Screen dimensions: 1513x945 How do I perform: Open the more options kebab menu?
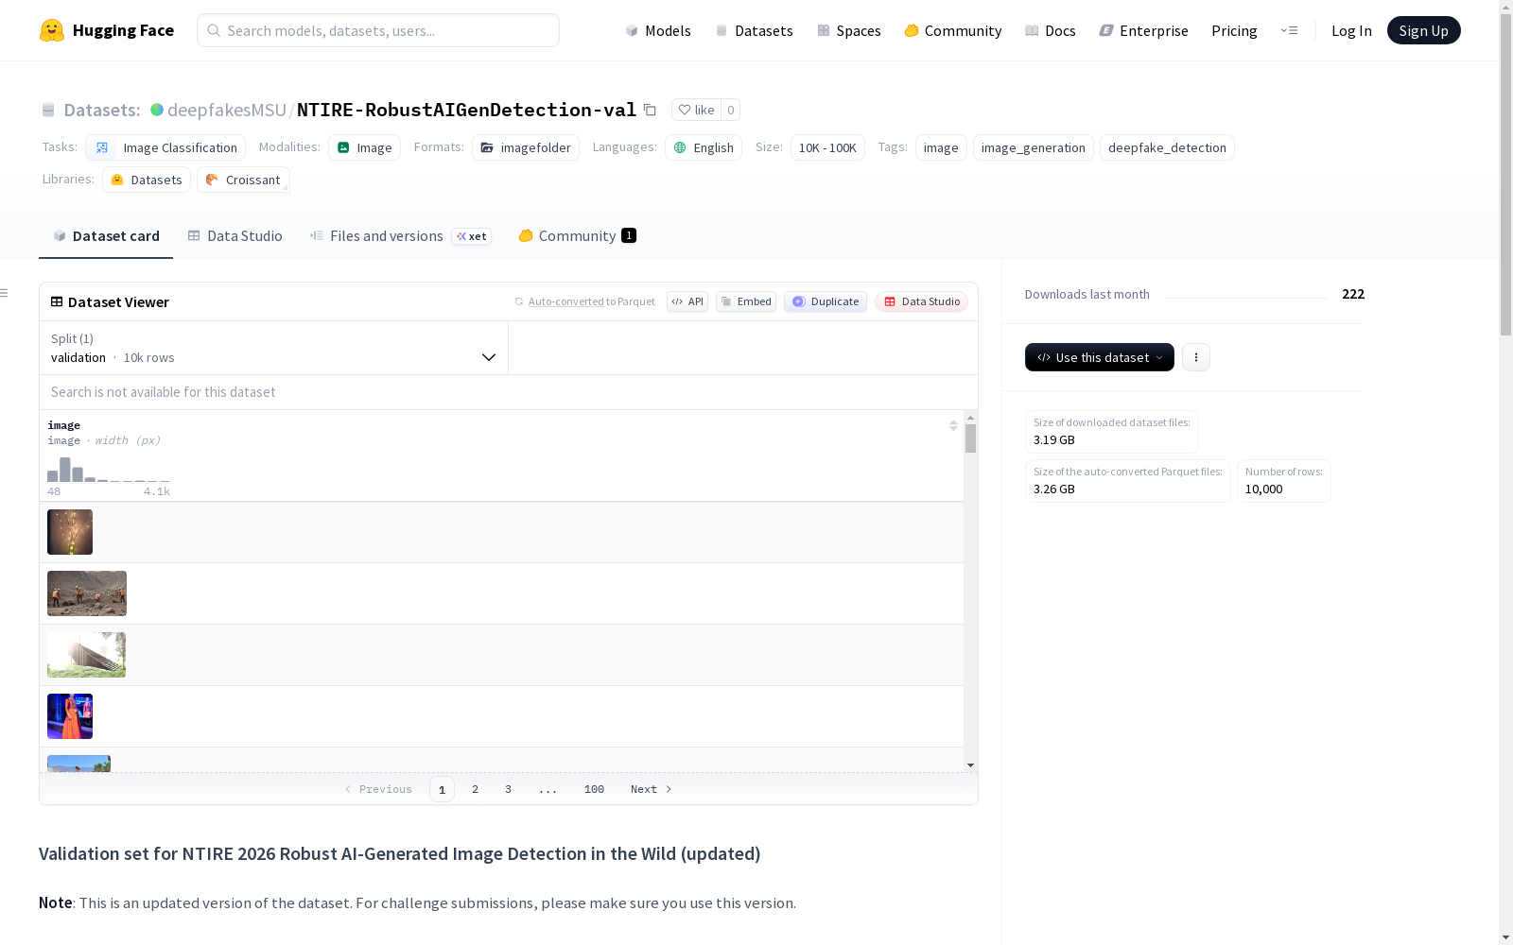[1196, 357]
